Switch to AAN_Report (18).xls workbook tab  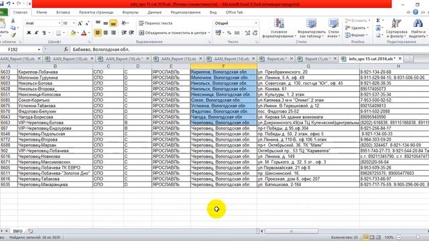[x=70, y=59]
